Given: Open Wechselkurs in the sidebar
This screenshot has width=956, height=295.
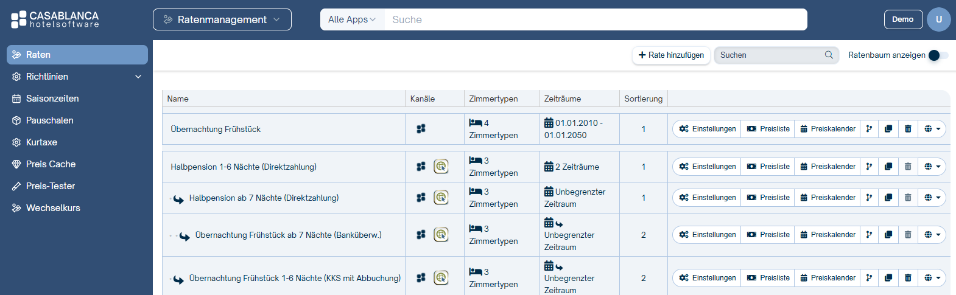Looking at the screenshot, I should 77,208.
